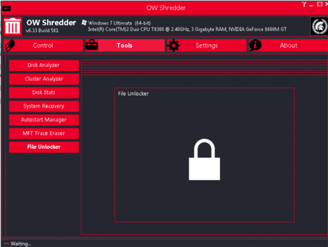Open Autostart Manager
This screenshot has width=328, height=247.
44,120
